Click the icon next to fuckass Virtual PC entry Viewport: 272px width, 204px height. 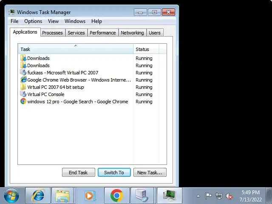point(23,72)
